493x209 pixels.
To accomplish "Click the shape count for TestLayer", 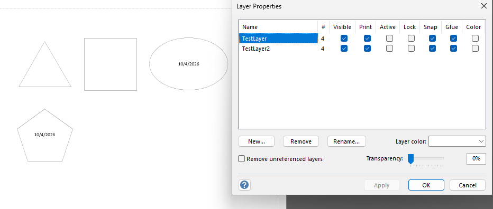I will (x=323, y=39).
